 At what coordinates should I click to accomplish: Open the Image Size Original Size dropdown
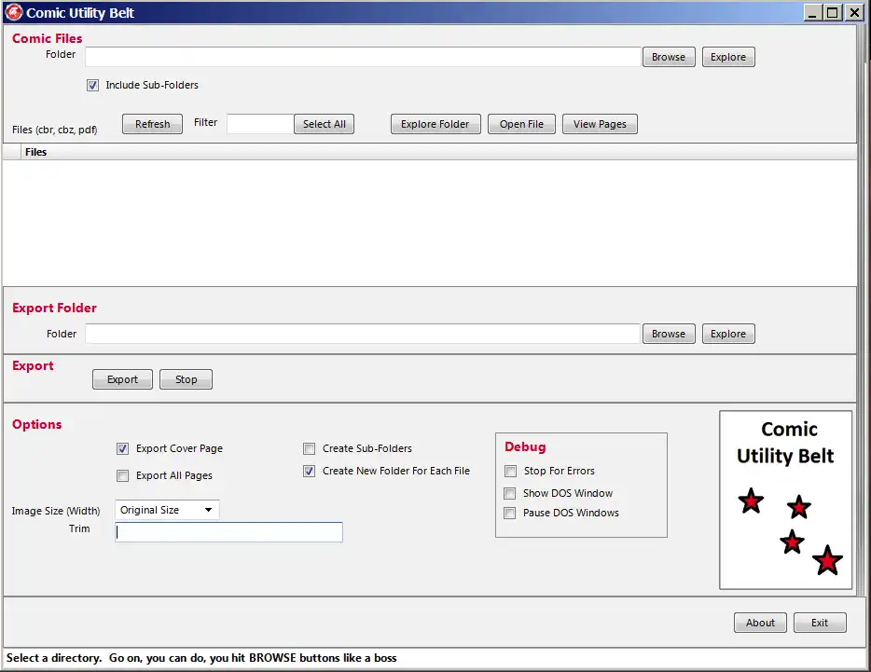(167, 510)
